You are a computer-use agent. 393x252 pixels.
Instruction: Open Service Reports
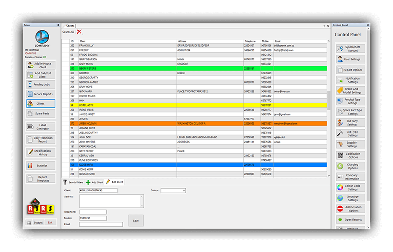[x=40, y=94]
